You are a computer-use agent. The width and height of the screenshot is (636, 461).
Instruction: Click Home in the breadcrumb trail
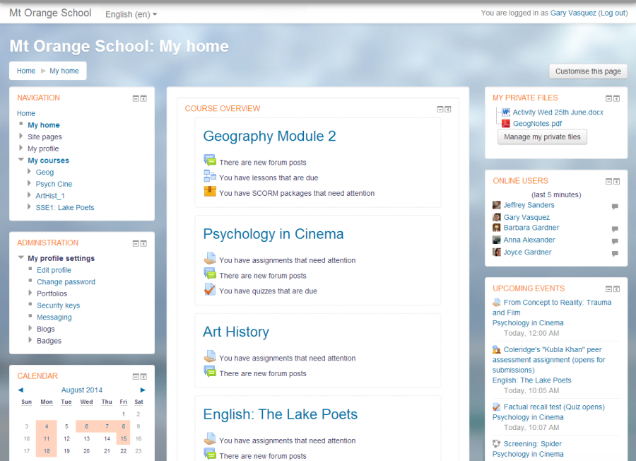click(x=25, y=71)
